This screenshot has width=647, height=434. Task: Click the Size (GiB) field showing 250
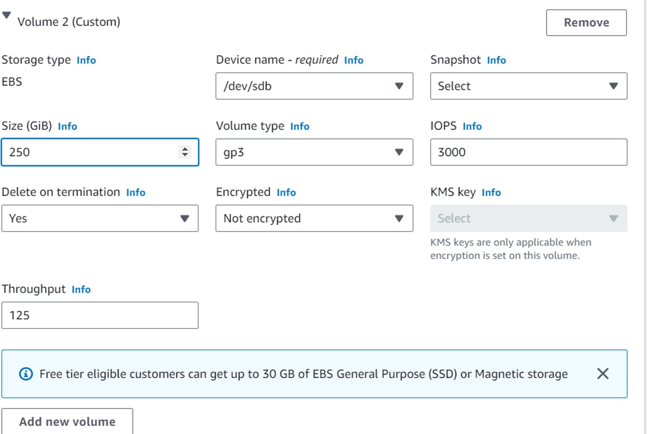point(100,152)
